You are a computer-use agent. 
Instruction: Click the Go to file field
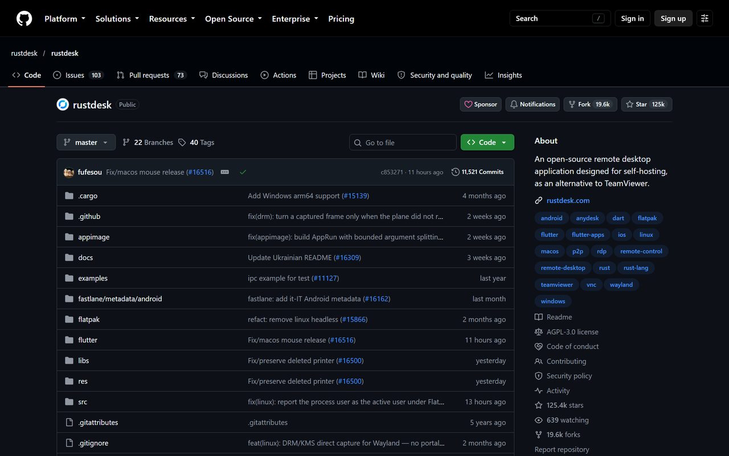403,142
